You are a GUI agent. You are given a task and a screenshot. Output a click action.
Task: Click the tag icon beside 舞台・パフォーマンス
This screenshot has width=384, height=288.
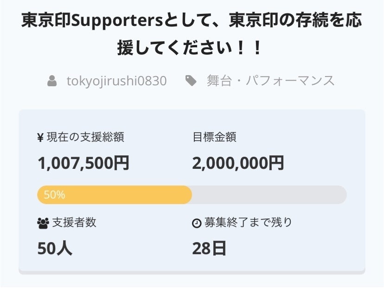[191, 81]
